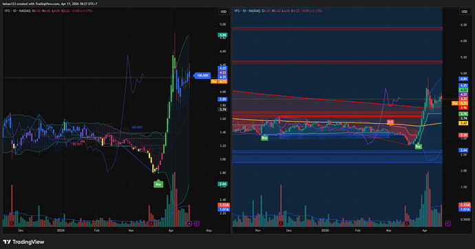Open the USD currency selector on left chart
The image size is (475, 249).
point(223,12)
